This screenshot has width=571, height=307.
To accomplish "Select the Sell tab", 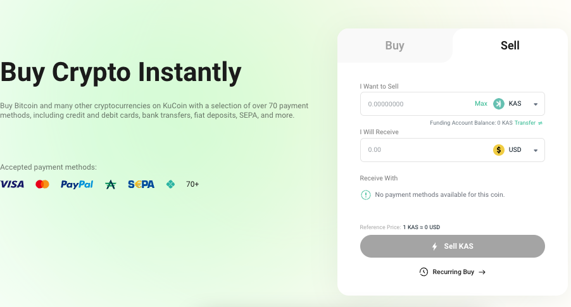I will click(x=510, y=46).
